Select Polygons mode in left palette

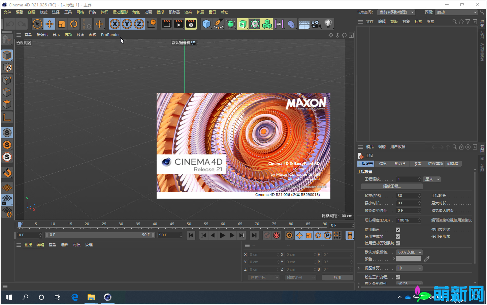click(x=7, y=104)
